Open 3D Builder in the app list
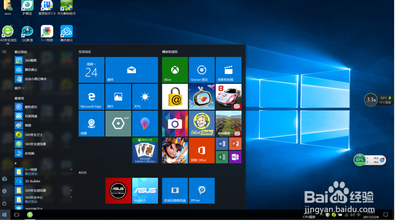This screenshot has height=223, width=396. pyautogui.click(x=44, y=181)
